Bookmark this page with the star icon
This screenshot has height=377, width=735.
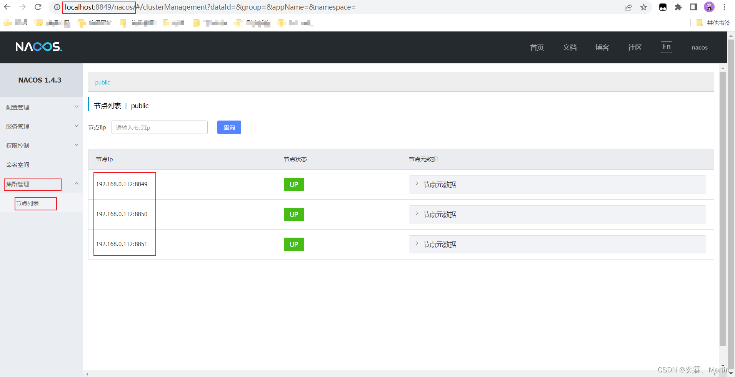click(x=643, y=7)
